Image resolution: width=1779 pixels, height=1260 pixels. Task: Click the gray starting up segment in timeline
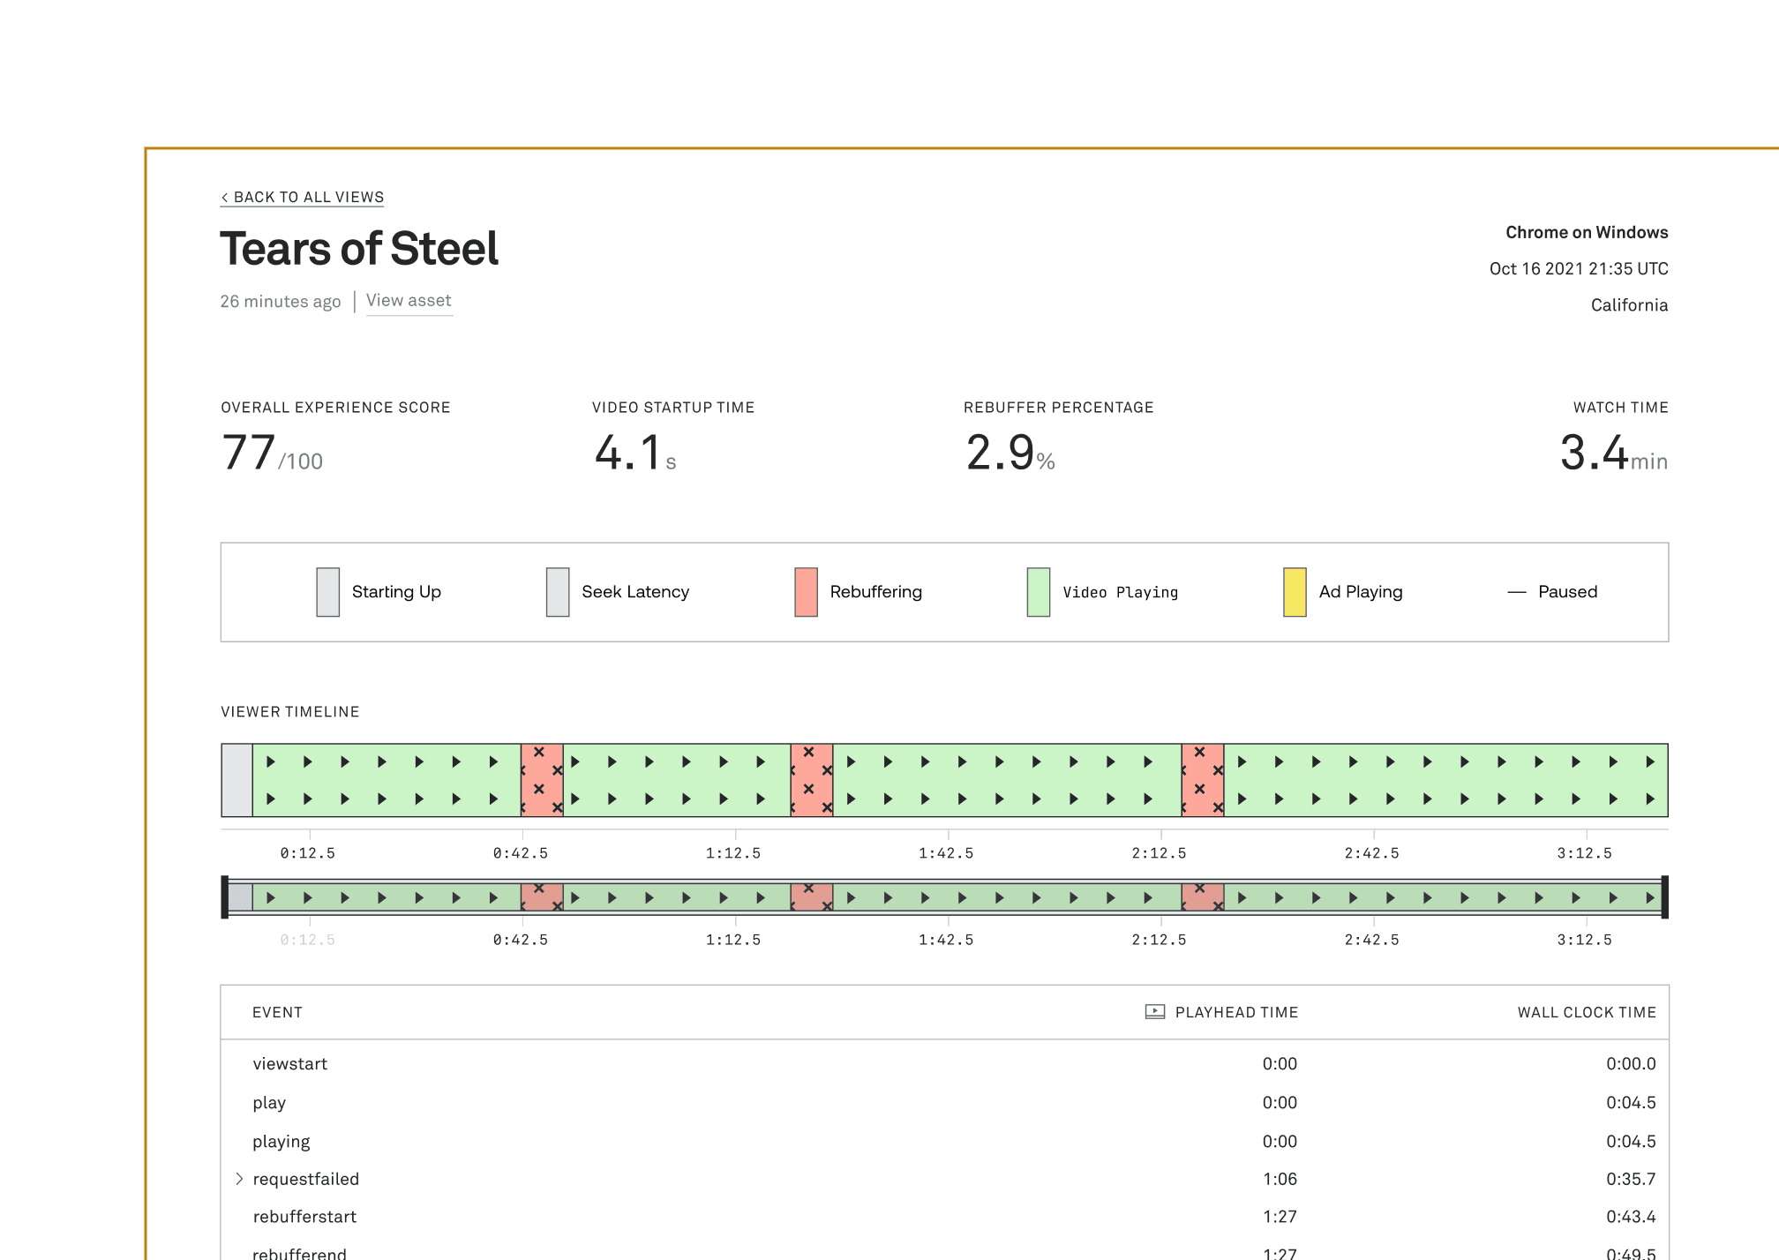click(x=236, y=780)
